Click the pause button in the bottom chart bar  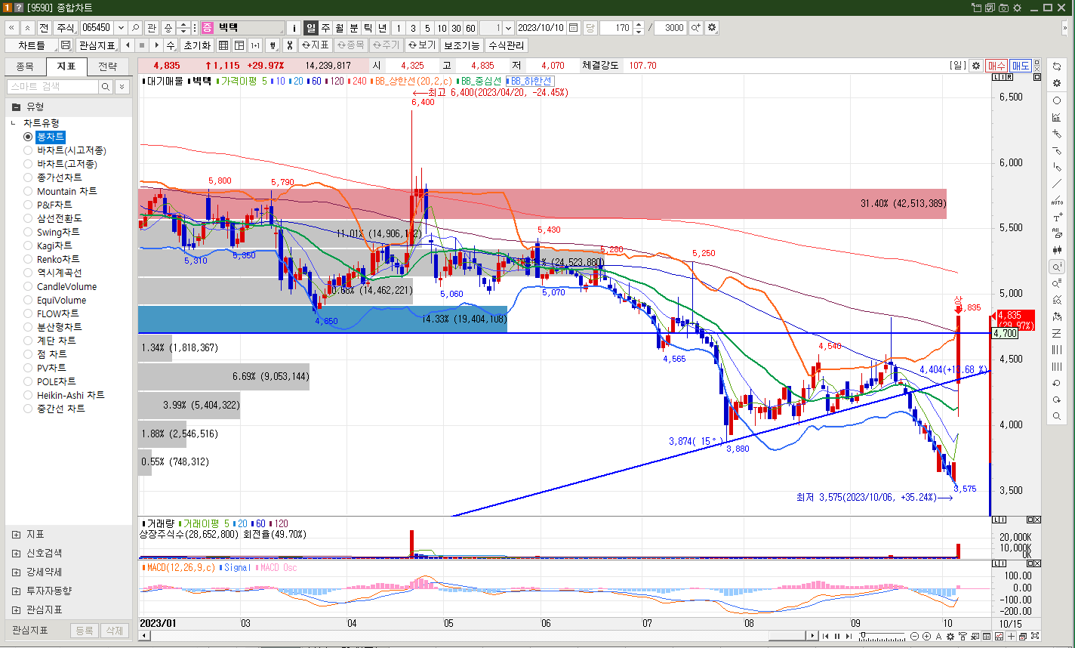836,636
